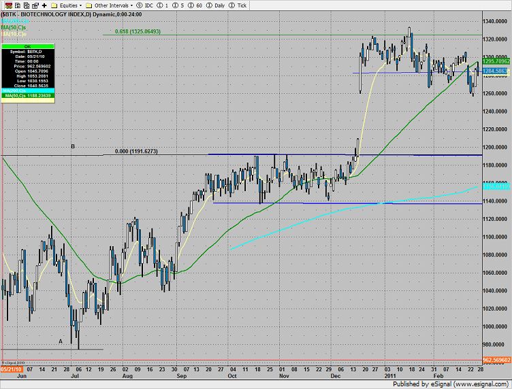512x389 pixels.
Task: Click the yellow MA(10,C)e study label
Action: (14, 34)
